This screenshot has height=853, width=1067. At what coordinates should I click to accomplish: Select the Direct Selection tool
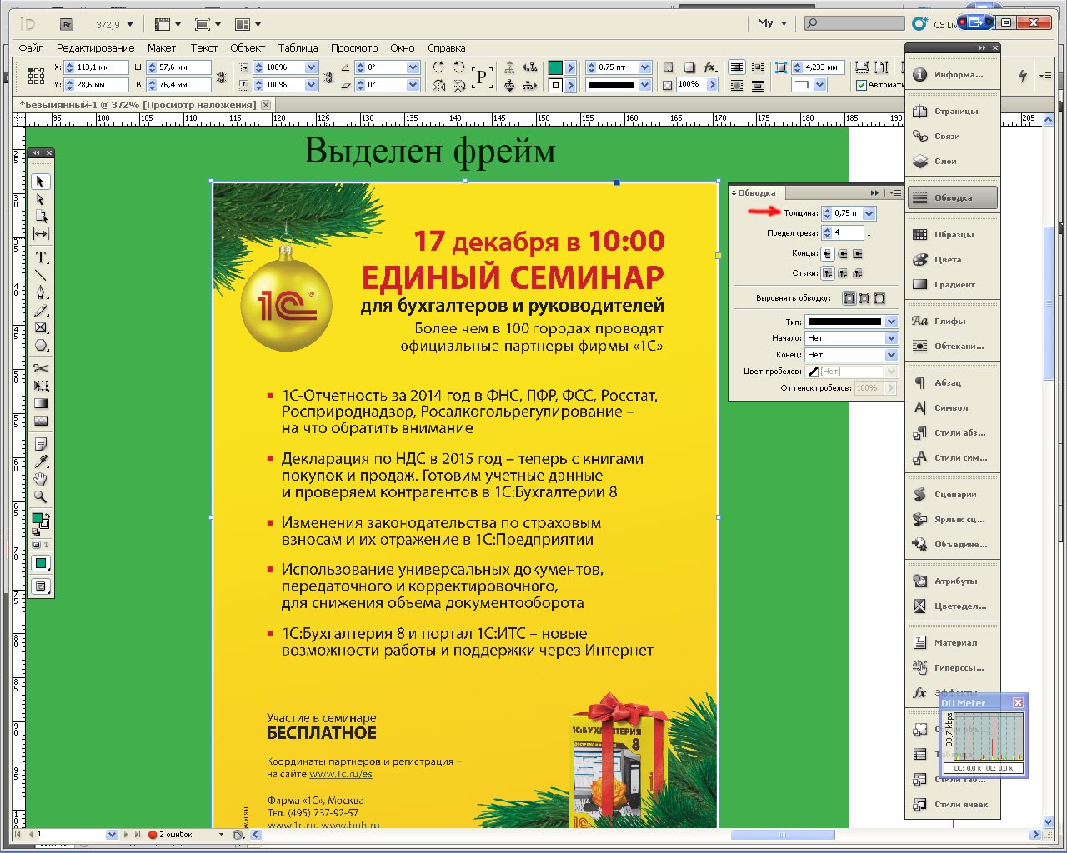[40, 200]
